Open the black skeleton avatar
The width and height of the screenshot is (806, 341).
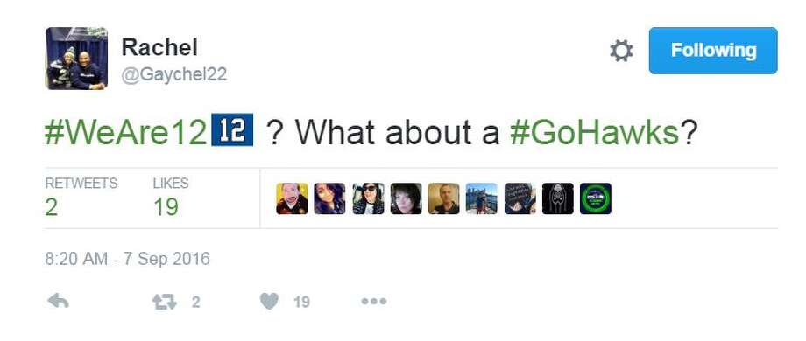pos(558,198)
